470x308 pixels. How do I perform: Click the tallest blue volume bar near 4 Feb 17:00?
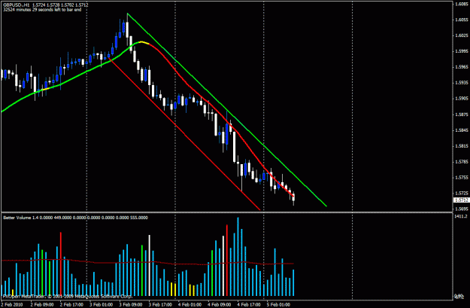238,257
